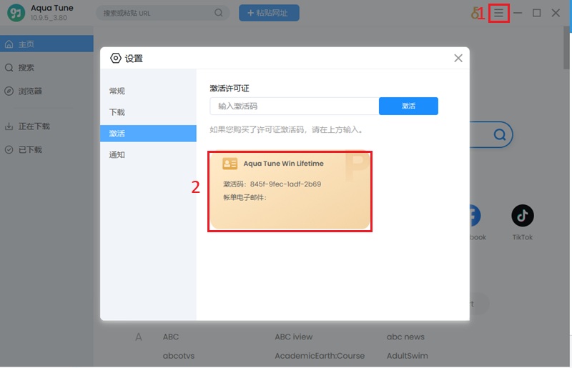The height and width of the screenshot is (368, 572).
Task: Switch to the 常规 settings tab
Action: pos(148,91)
